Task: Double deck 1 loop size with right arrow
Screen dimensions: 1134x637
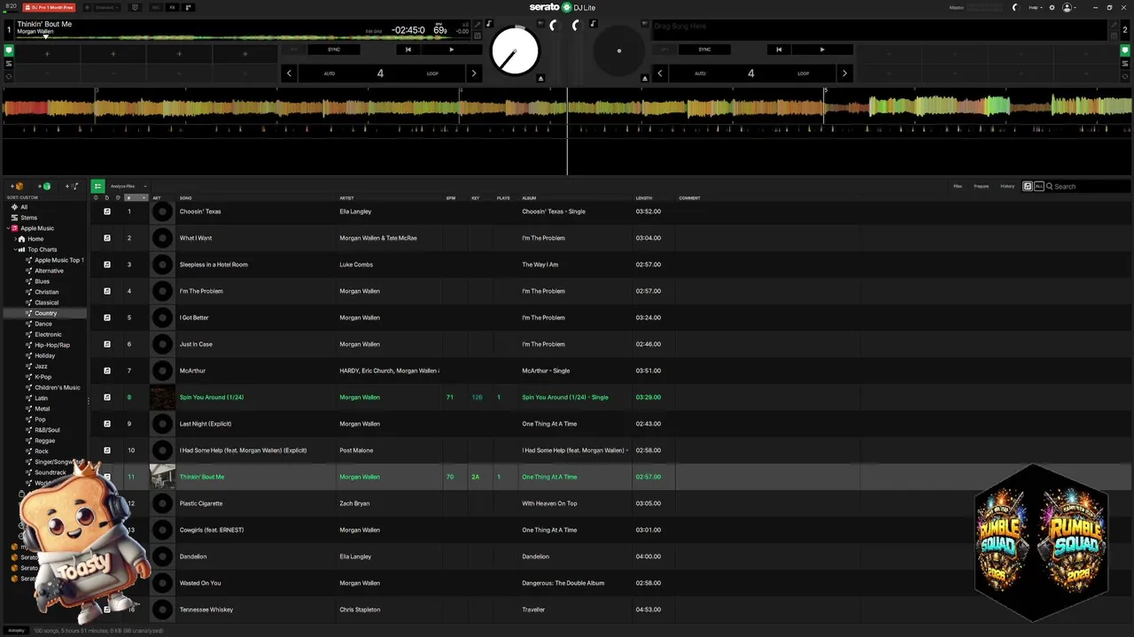Action: point(473,73)
